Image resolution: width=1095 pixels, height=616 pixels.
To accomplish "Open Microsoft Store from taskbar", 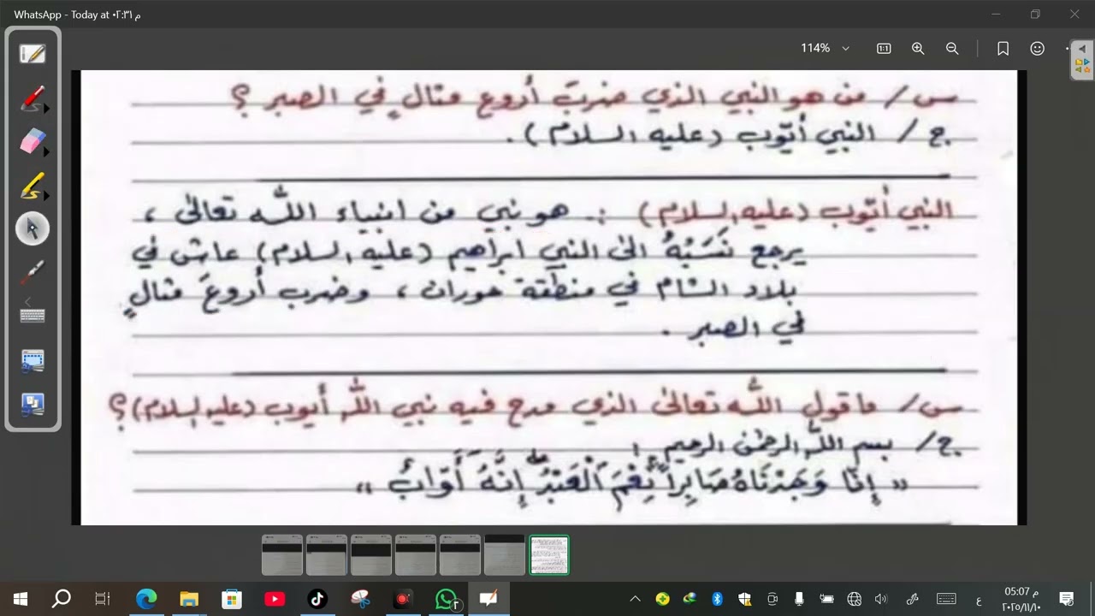I will [x=232, y=599].
